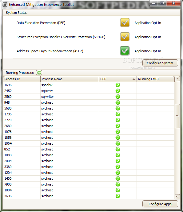Select the sqlservr process row 2452
Viewport: 183px width, 212px height.
[89, 91]
